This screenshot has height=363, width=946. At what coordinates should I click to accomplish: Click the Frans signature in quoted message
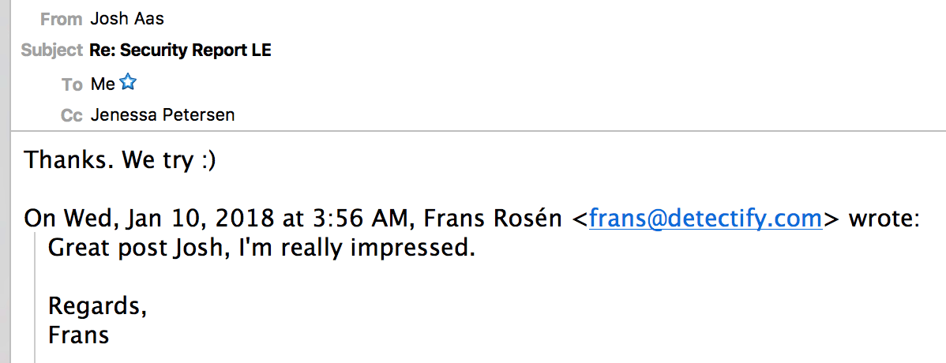click(78, 335)
